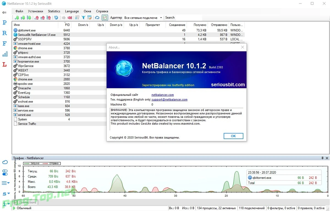Open the Справка menu
This screenshot has height=211, width=330.
click(102, 11)
